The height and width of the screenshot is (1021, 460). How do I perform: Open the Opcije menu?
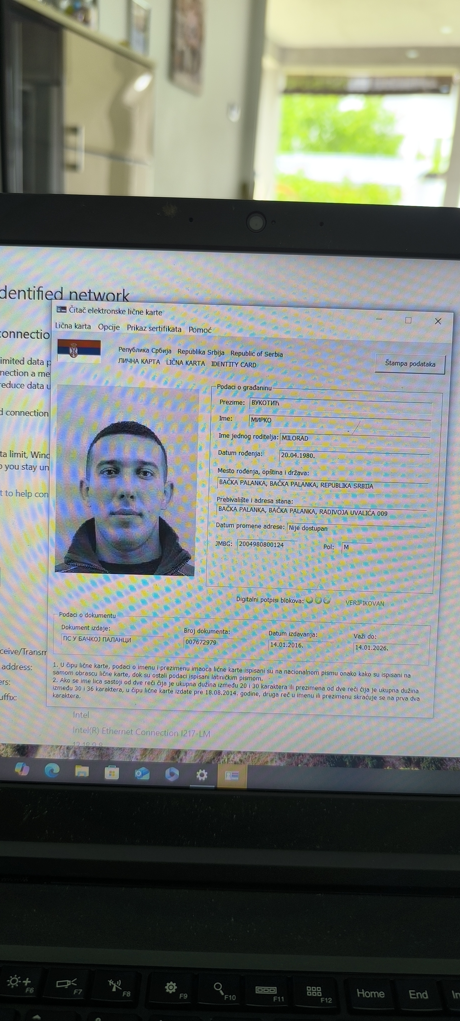(109, 327)
